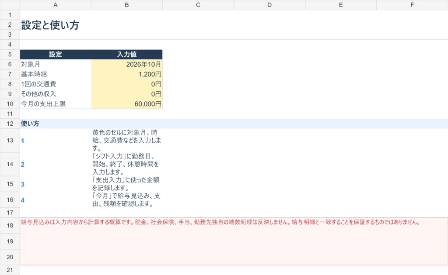Select the 基本時給 label cell
Viewport: 448px width, 275px height.
pyautogui.click(x=56, y=74)
